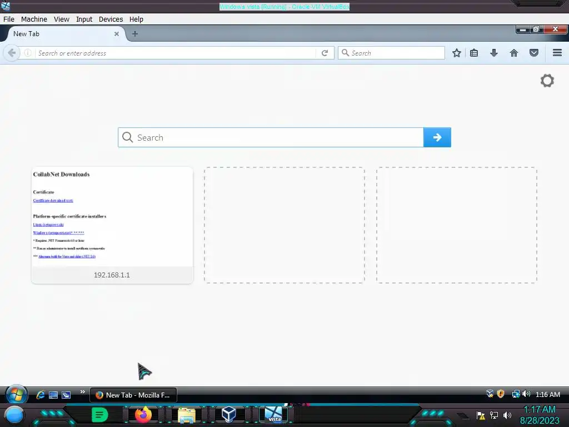569x427 pixels.
Task: Expand the Quick Launch overflow chevron
Action: point(83,392)
